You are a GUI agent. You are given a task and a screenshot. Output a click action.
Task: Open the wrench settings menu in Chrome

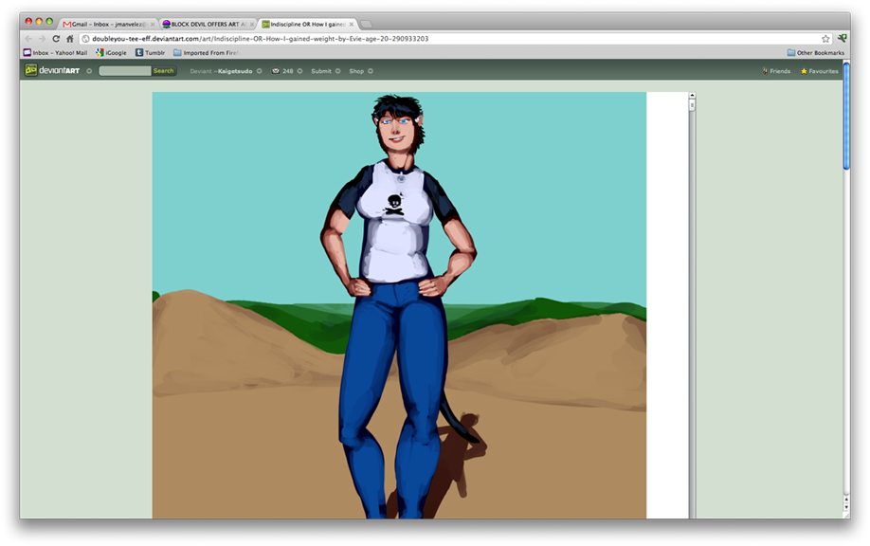[x=842, y=39]
